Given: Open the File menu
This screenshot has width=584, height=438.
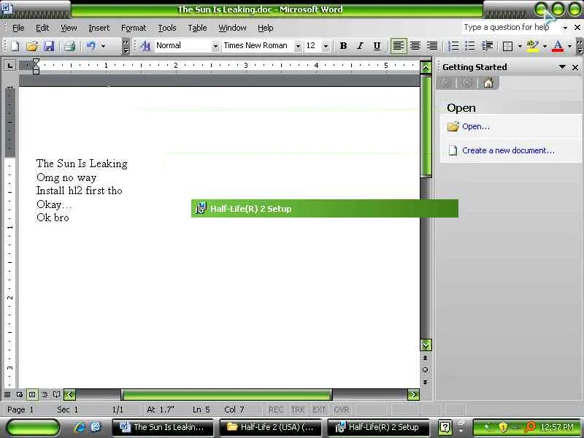Looking at the screenshot, I should (x=18, y=28).
